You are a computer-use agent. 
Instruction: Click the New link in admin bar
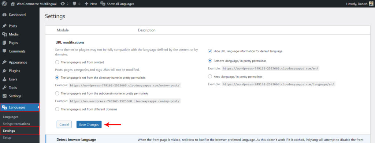click(93, 4)
